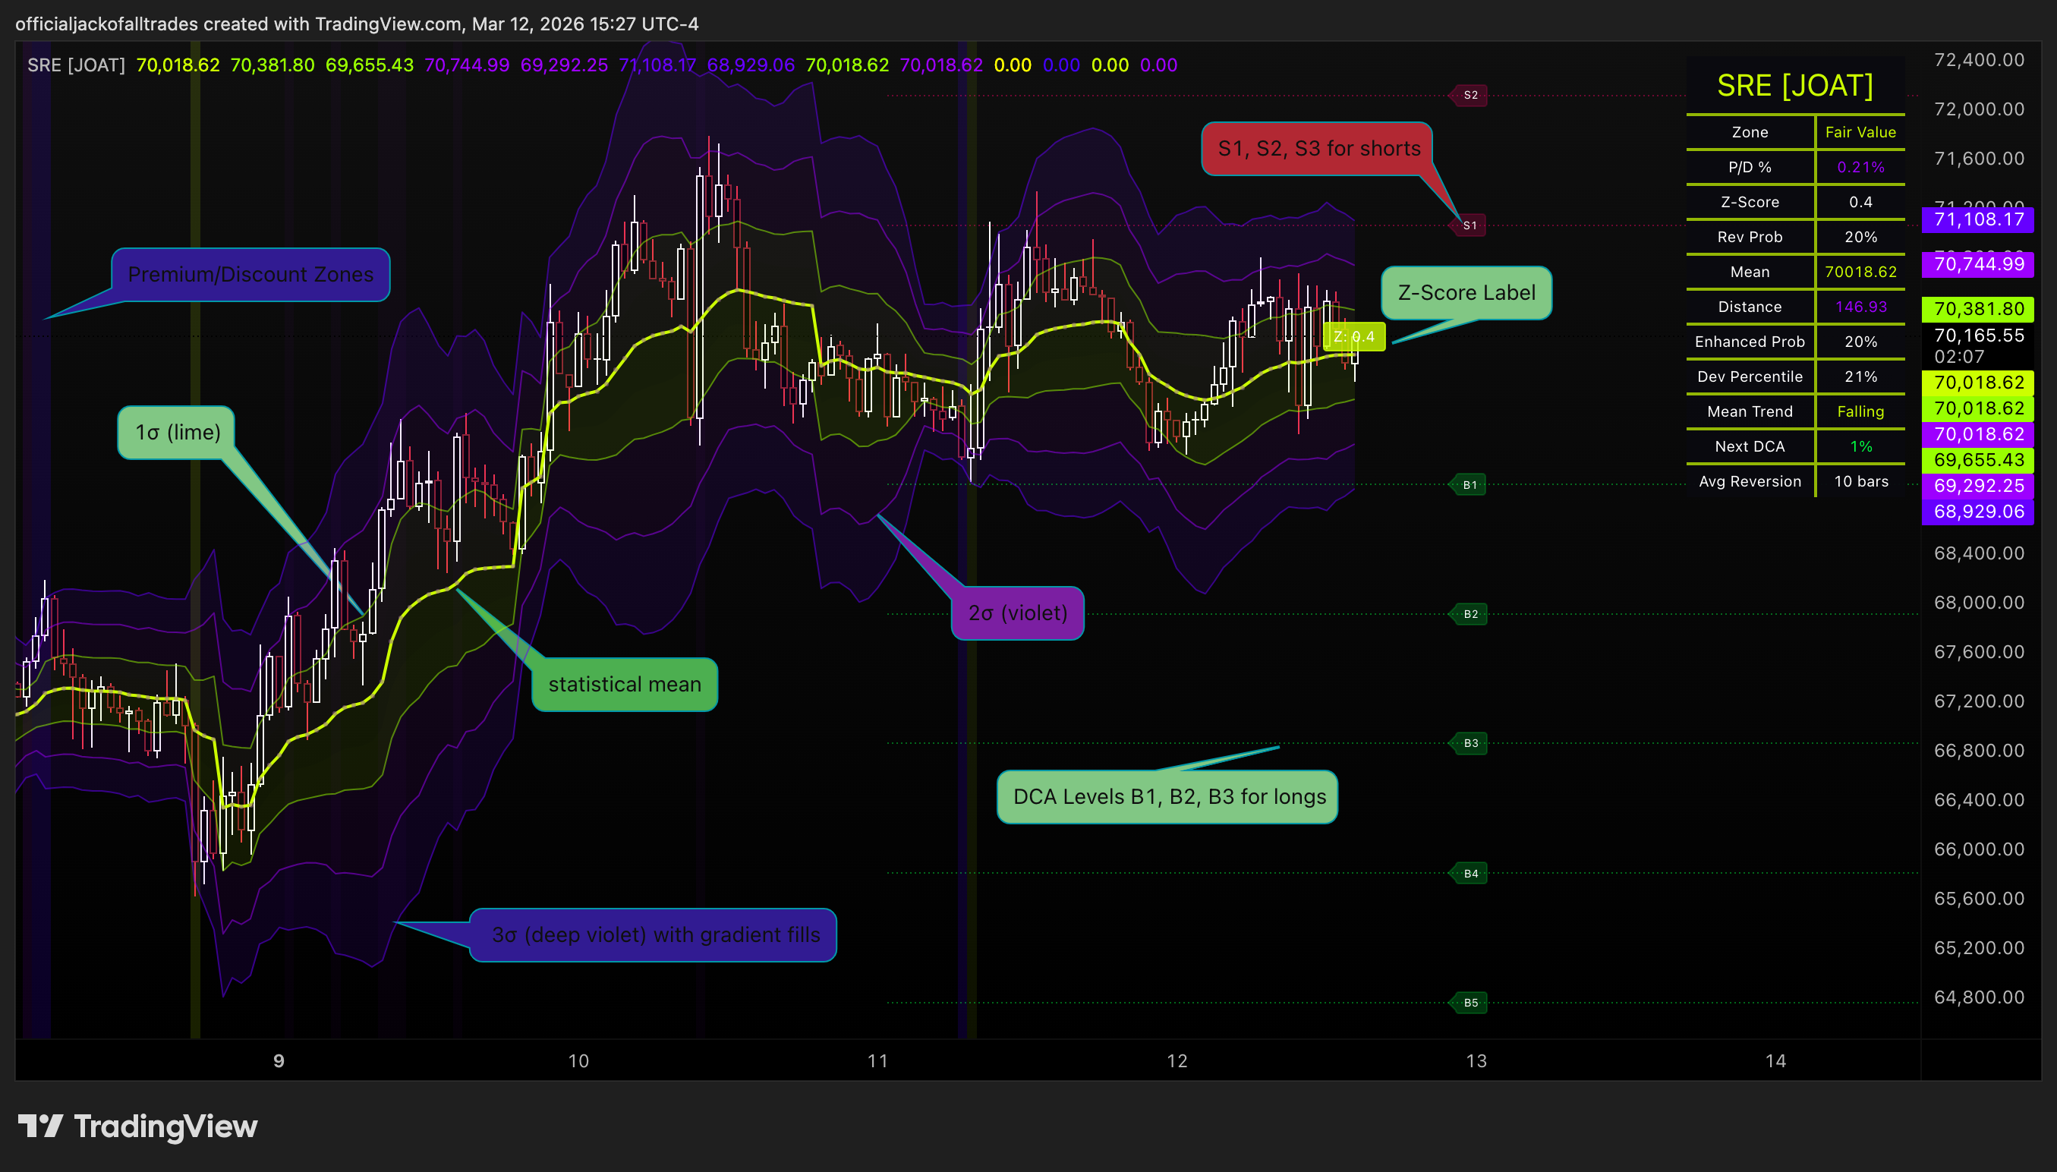Click the SRE [JOAT] indicator legend title
This screenshot has height=1172, width=2057.
point(76,65)
